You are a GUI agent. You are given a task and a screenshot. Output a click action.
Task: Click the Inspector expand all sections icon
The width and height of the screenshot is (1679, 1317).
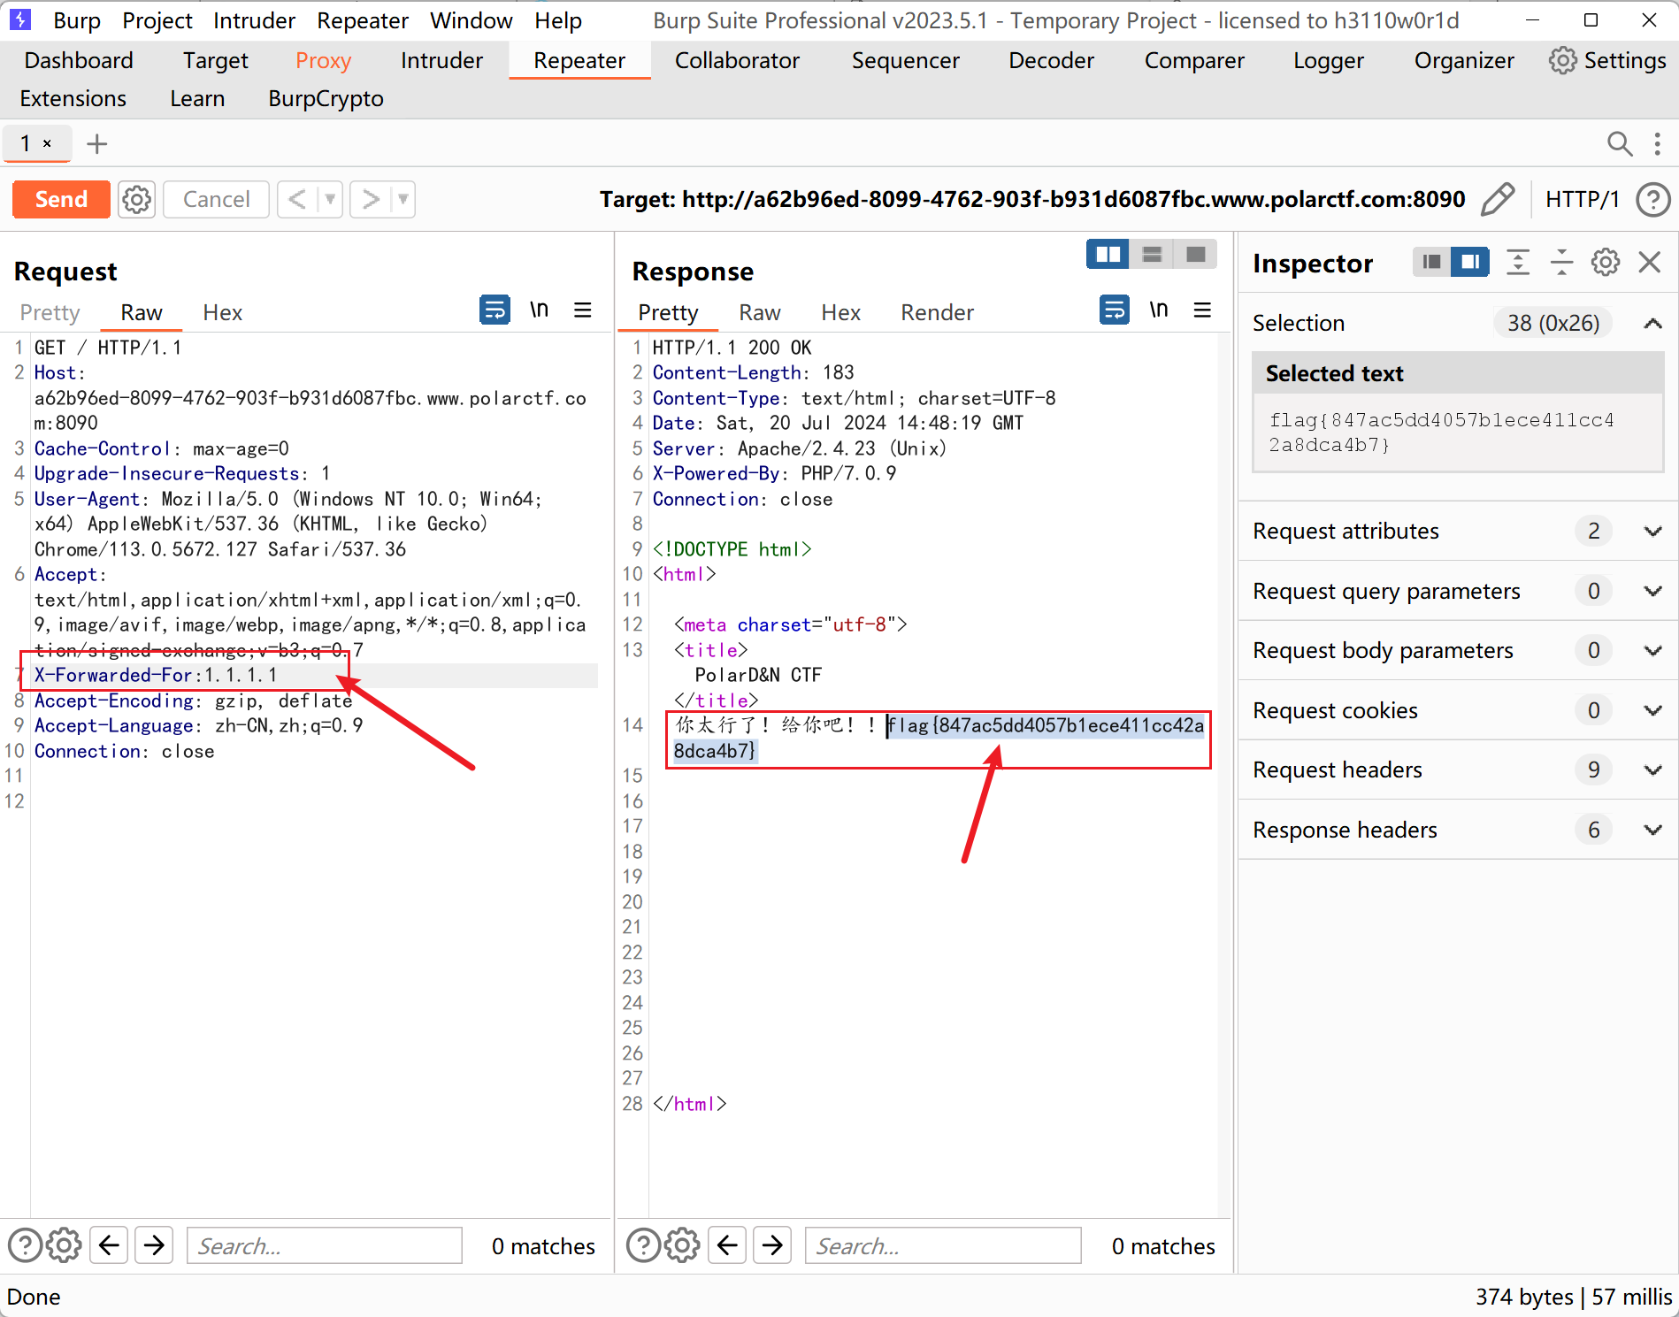point(1518,262)
